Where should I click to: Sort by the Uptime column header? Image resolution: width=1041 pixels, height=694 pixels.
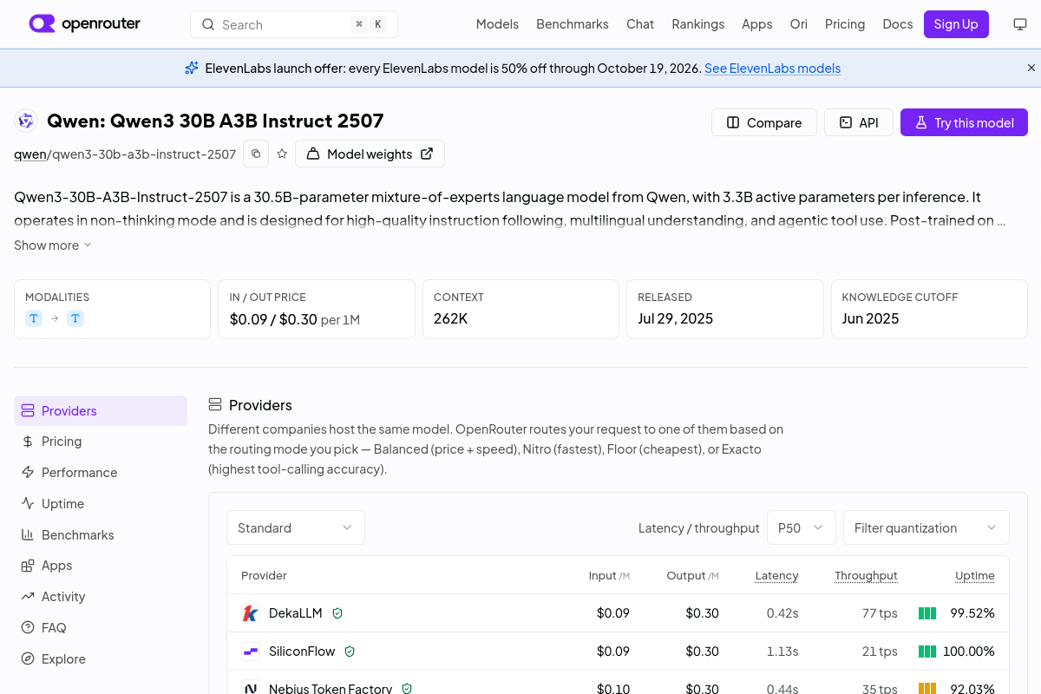(975, 575)
